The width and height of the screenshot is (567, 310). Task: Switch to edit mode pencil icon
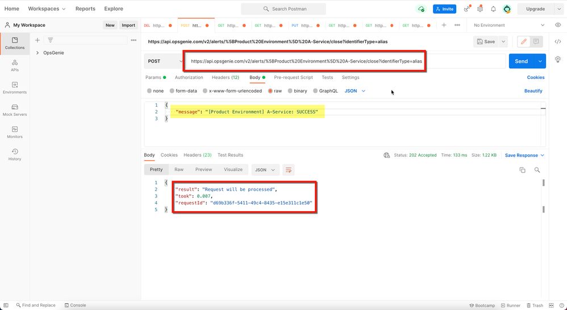coord(524,41)
